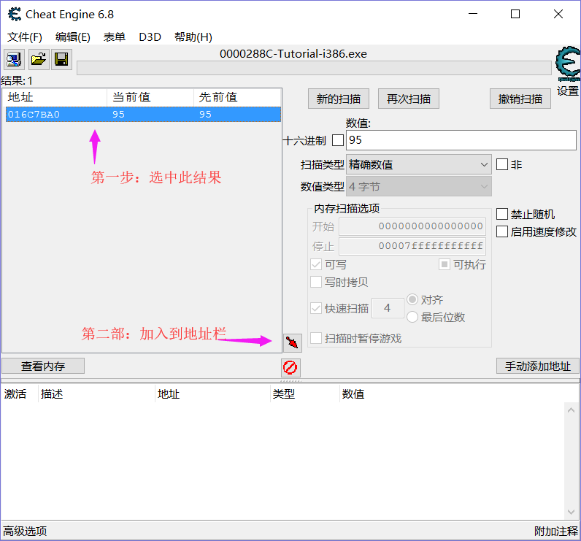Click the 手动添加地址 button

coord(537,366)
